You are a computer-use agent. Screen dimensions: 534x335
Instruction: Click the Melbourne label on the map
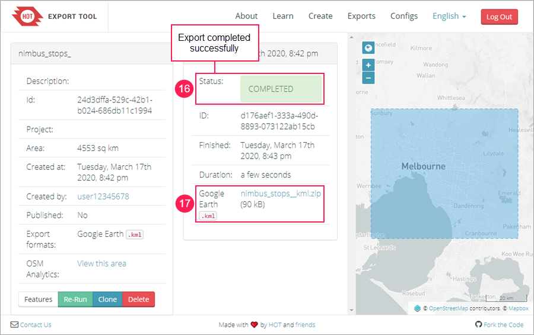pyautogui.click(x=423, y=166)
